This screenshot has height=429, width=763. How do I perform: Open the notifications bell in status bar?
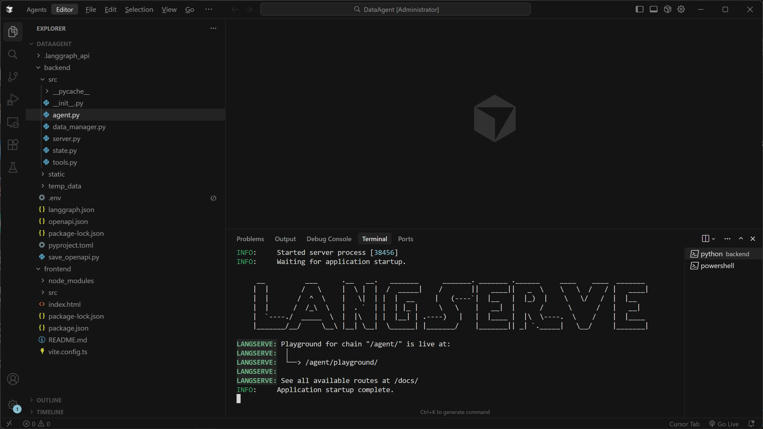[x=751, y=424]
